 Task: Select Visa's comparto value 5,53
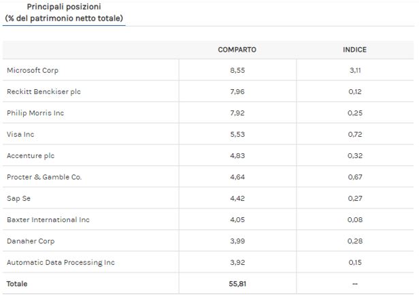tap(237, 134)
